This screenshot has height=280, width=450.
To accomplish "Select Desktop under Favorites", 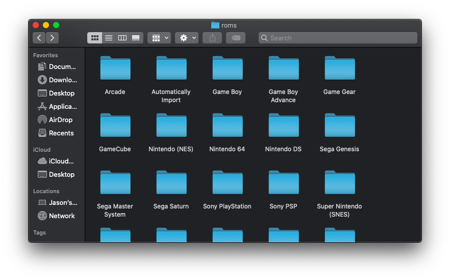I will coord(57,93).
